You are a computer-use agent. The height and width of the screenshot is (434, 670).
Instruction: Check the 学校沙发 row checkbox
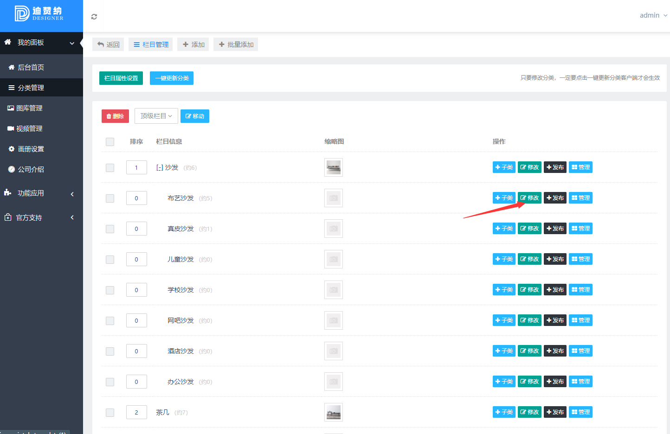coord(110,290)
